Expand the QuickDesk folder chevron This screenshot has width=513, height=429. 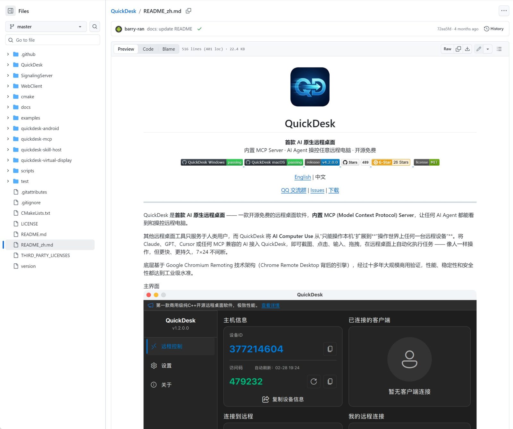(x=8, y=65)
